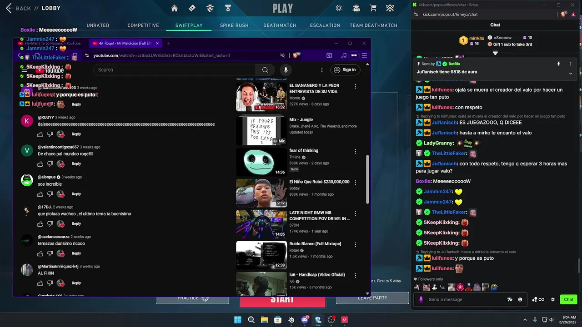Viewport: 582px width, 327px height.
Task: Reply to @caetanoascarza's comment
Action: [x=76, y=253]
